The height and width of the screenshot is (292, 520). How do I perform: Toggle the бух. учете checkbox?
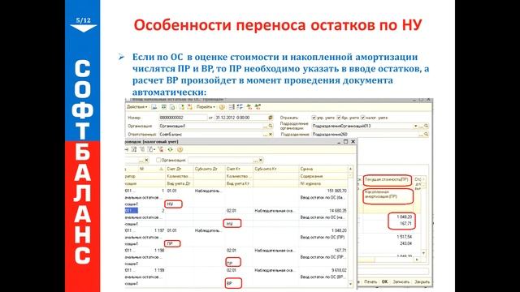(339, 118)
